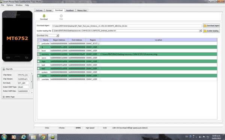Screen dimensions: 225x140
Task: Click the 'USB: DA Download All' status text
Action: pyautogui.click(x=130, y=128)
